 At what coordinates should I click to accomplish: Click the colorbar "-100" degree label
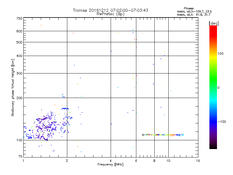(x=222, y=122)
